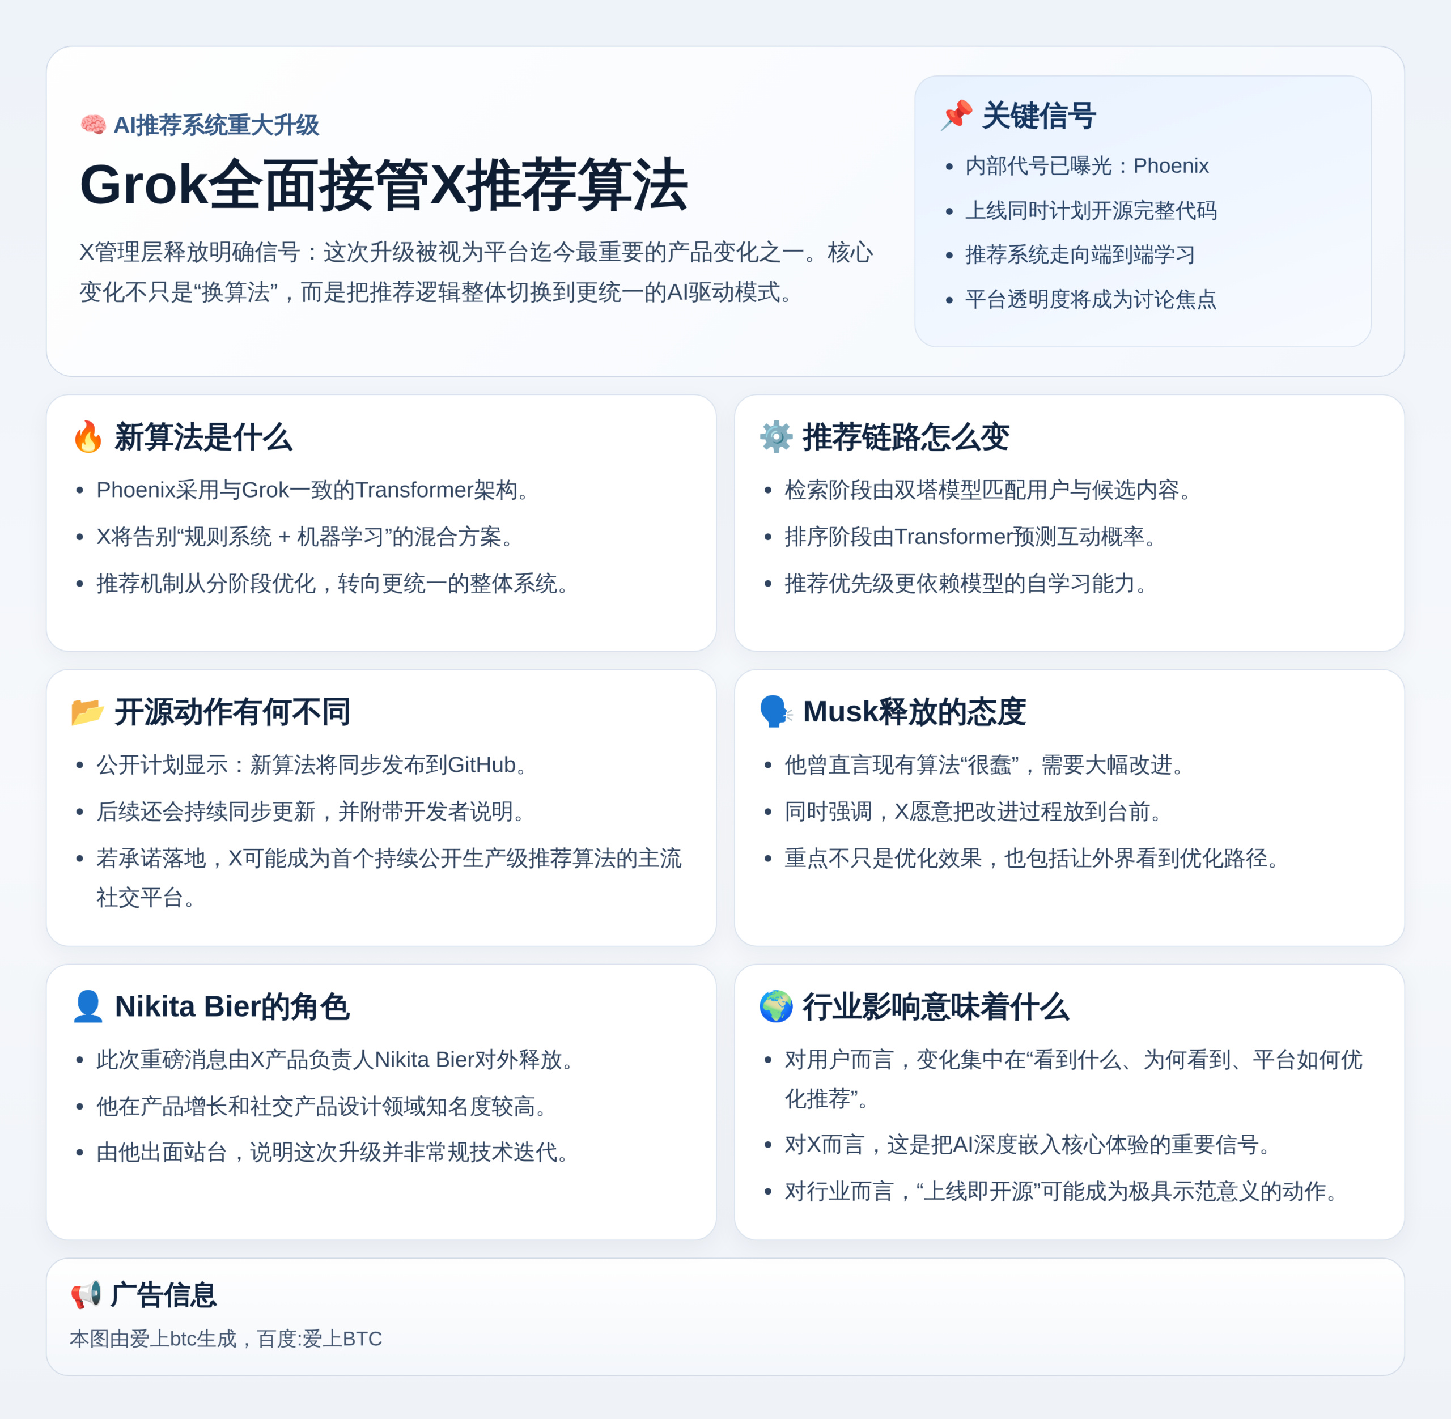Click the globe icon beside 行业影响意味着什么
This screenshot has width=1451, height=1419.
(776, 1006)
